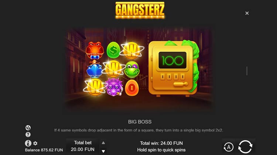
Task: Click the green zombie dinosaur symbol
Action: [132, 69]
